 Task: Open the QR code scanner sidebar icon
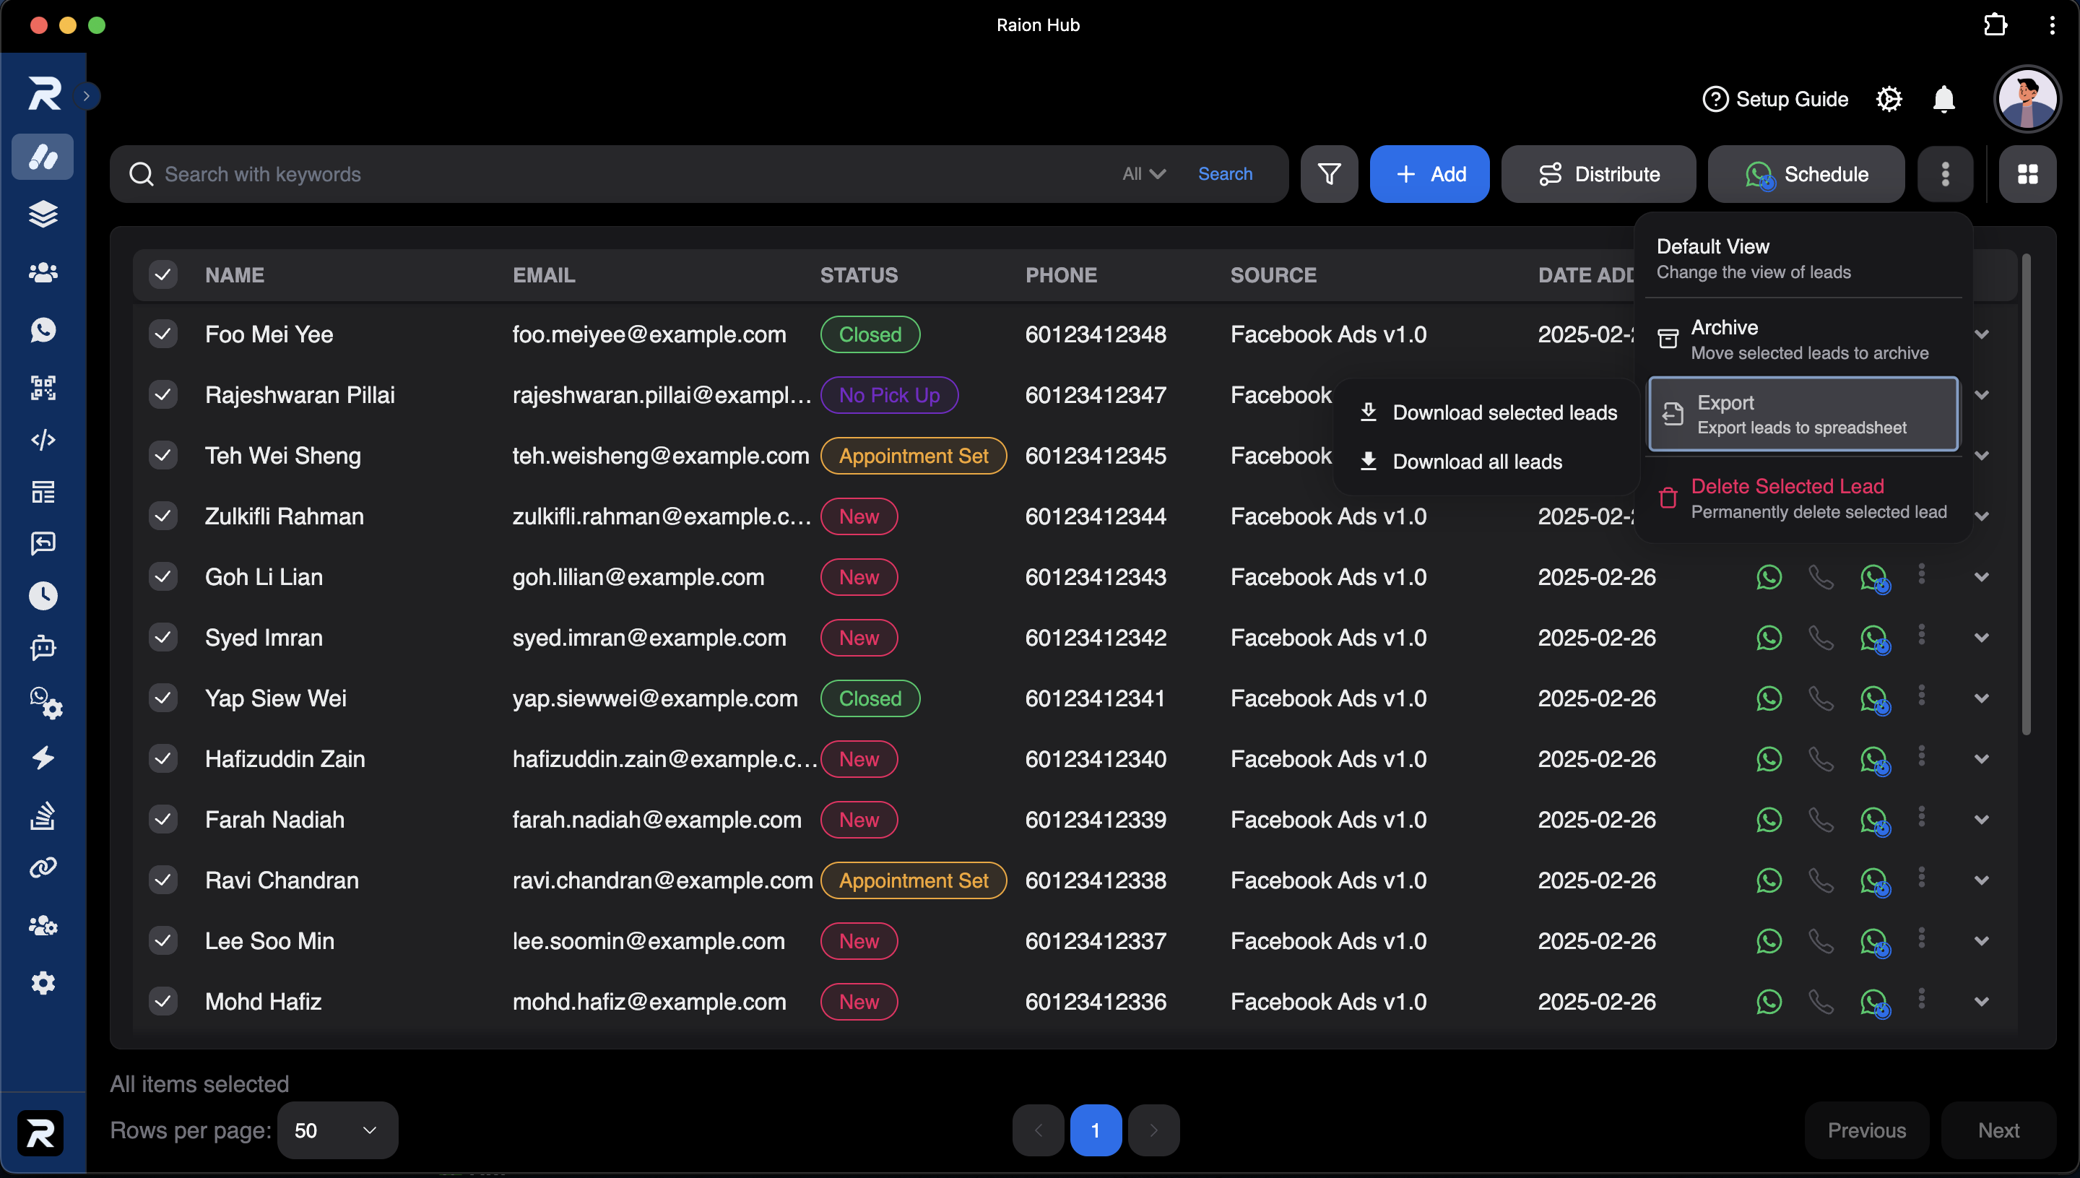43,388
